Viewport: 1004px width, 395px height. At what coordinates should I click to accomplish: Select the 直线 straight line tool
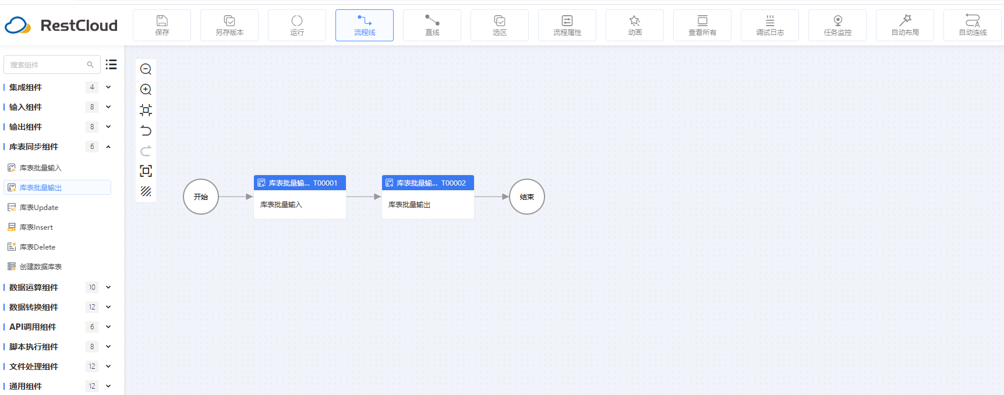432,25
